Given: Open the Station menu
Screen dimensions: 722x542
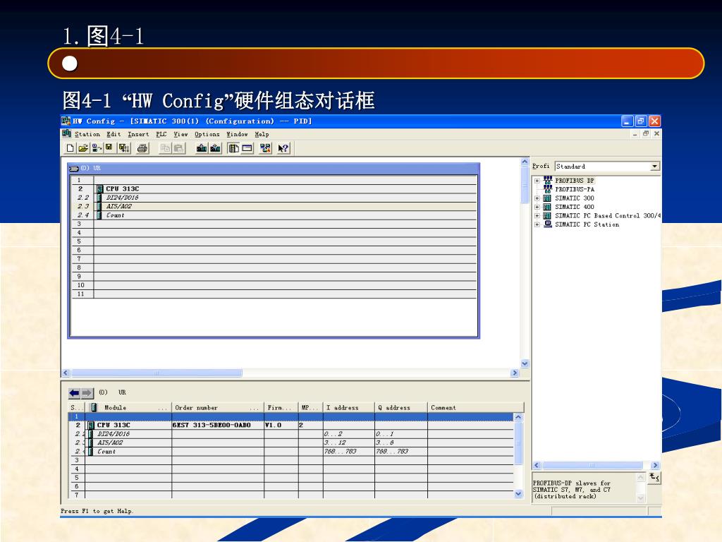Looking at the screenshot, I should point(87,134).
